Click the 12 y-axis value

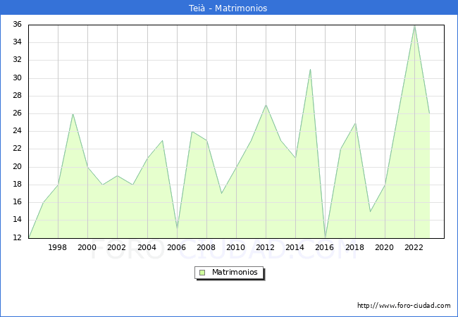click(x=17, y=237)
